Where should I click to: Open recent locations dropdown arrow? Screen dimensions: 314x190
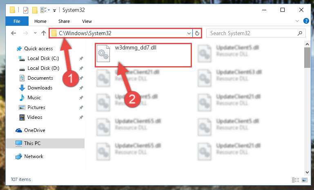click(x=35, y=33)
